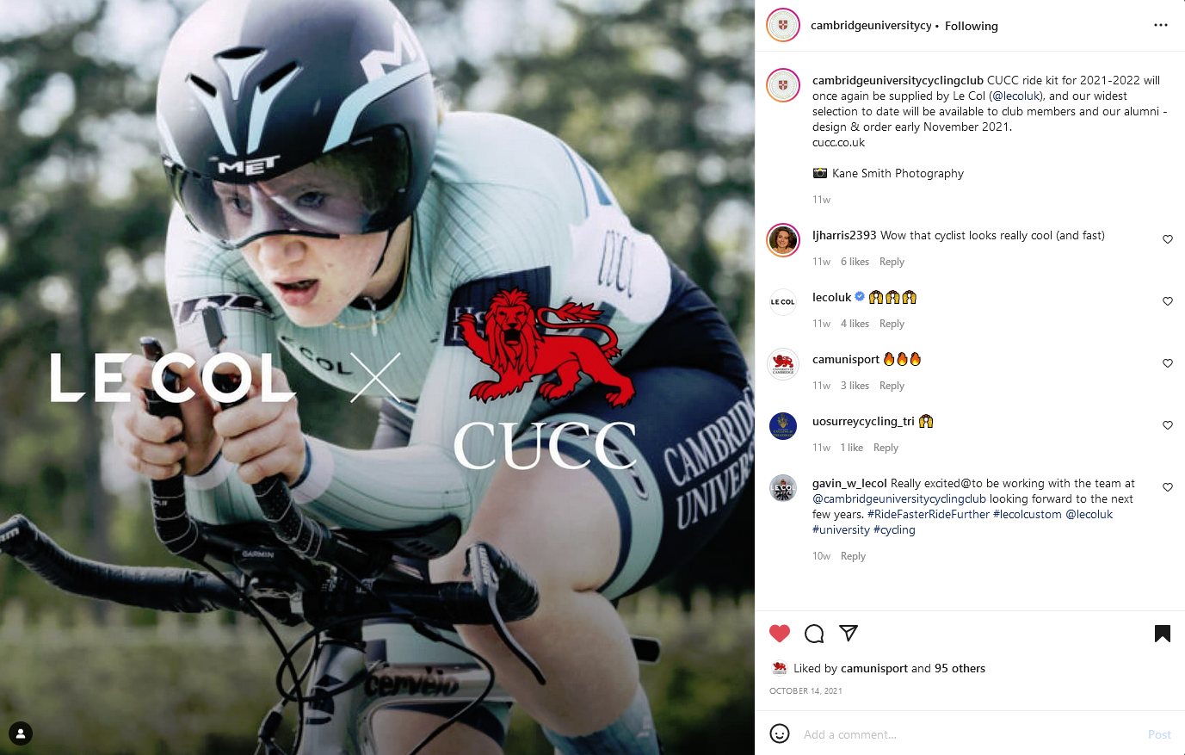Remove the saved bookmark on this post
Image resolution: width=1185 pixels, height=755 pixels.
point(1163,634)
